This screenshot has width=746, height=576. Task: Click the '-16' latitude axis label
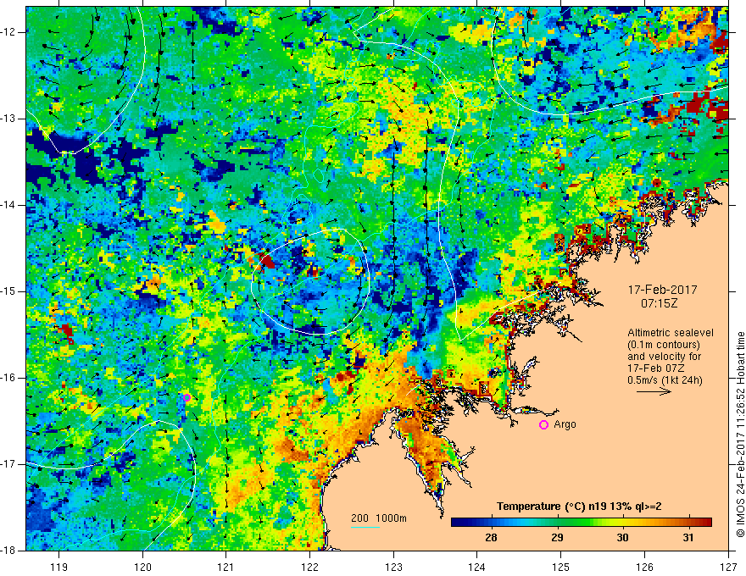click(9, 378)
